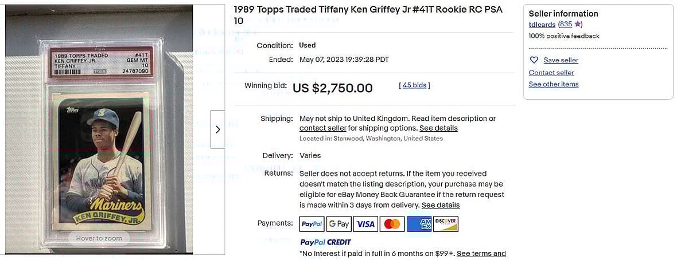Viewport: 677px width, 260px height.
Task: Click the Visa card icon
Action: (365, 224)
